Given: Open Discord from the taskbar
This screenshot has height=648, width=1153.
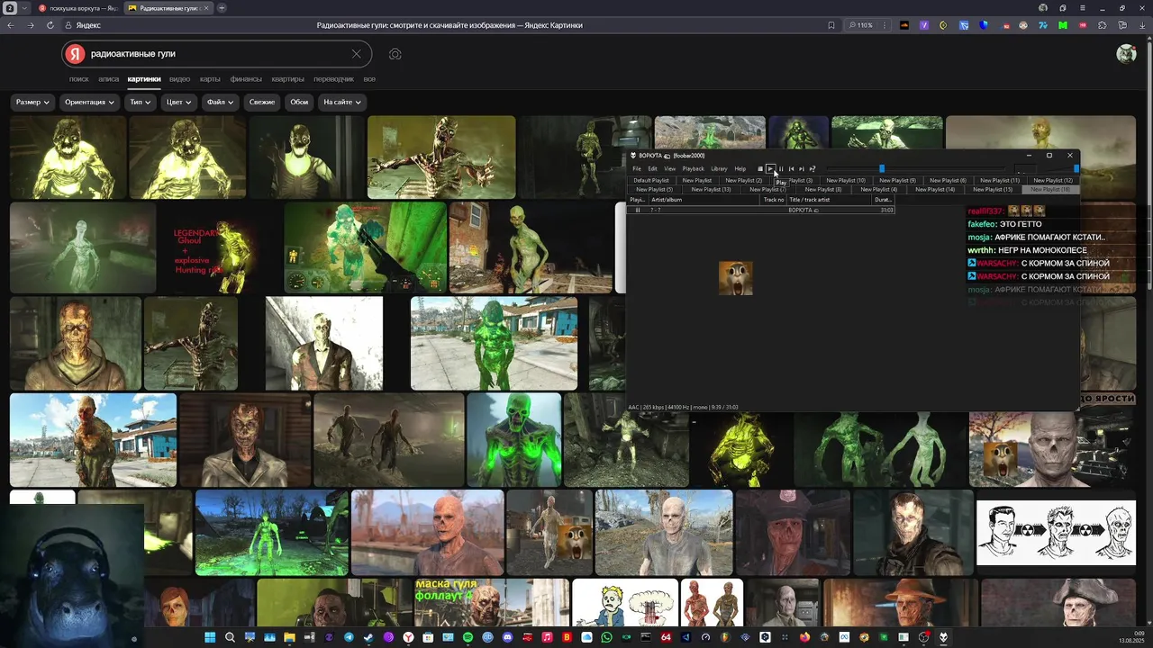Looking at the screenshot, I should 507,637.
